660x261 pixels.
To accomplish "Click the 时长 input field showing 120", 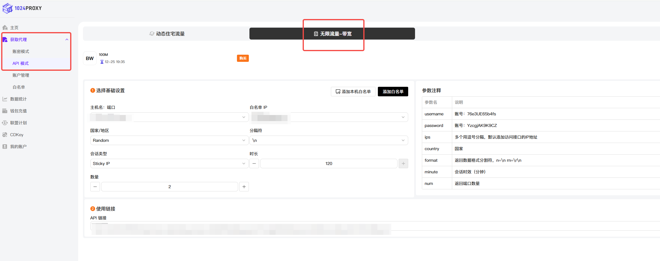I will (x=329, y=163).
